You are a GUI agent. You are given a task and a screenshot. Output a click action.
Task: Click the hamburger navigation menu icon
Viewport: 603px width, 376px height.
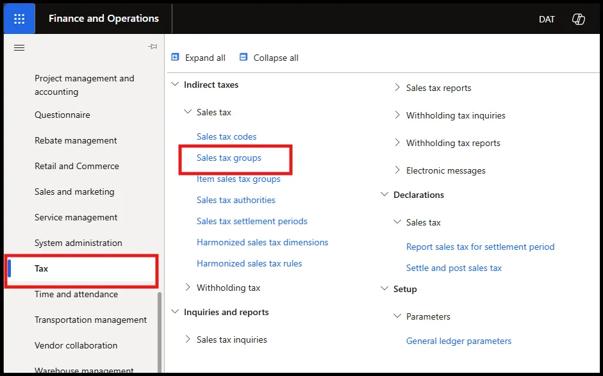click(x=19, y=47)
